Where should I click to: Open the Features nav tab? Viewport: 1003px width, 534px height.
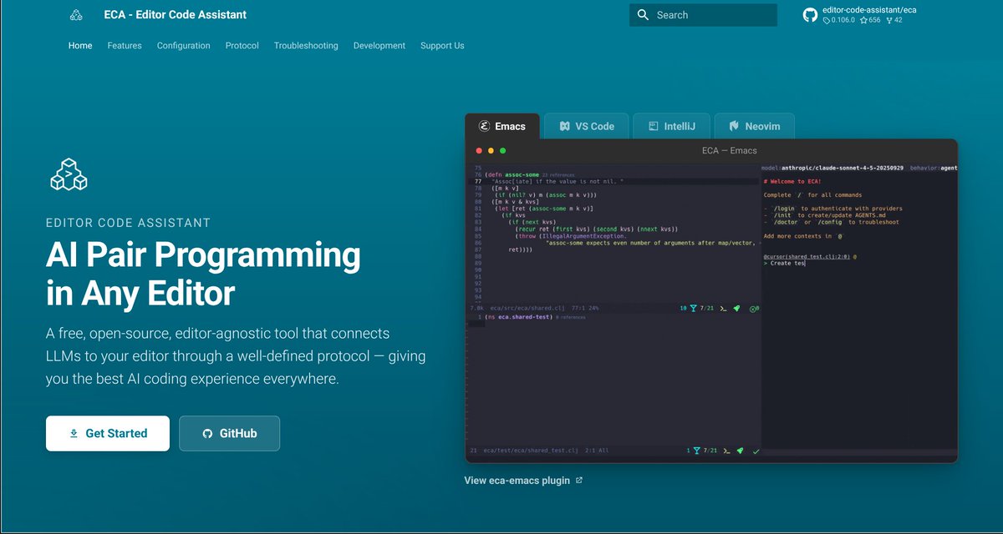[x=125, y=46]
